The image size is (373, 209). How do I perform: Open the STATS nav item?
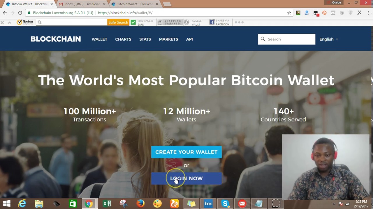(145, 39)
